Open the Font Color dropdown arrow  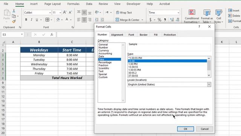pos(71,20)
